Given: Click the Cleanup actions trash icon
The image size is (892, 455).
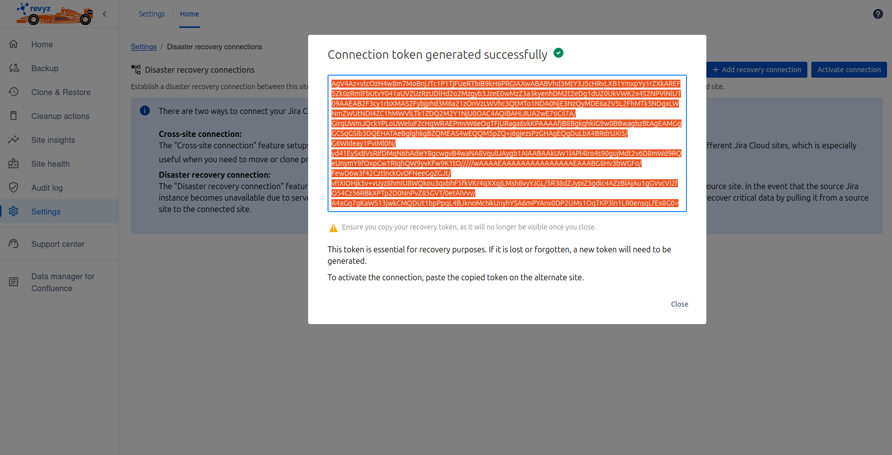Looking at the screenshot, I should 13,116.
